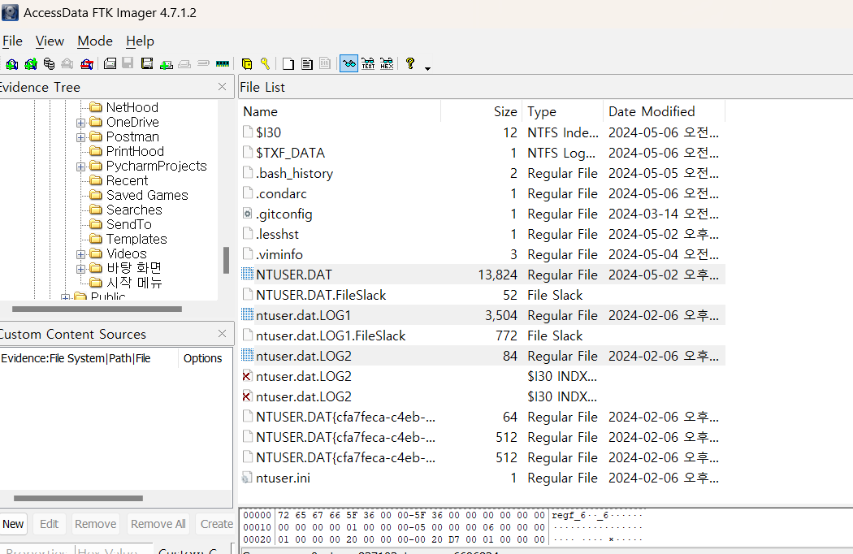
Task: Select the ntuser.ini file
Action: pos(283,478)
